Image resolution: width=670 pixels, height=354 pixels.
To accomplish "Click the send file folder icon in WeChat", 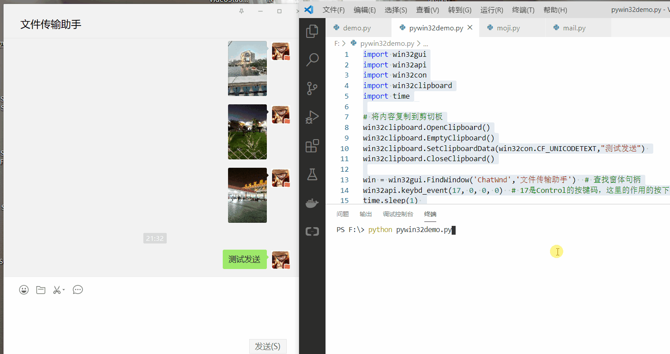I will click(41, 290).
